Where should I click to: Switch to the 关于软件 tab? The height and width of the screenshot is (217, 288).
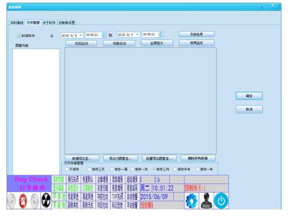coord(49,23)
